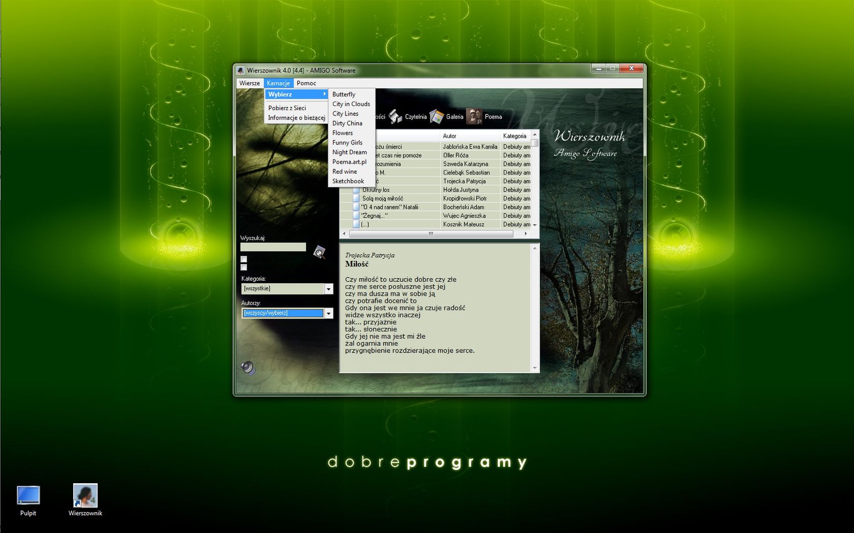Open Wierszownik desktop shortcut
854x533 pixels.
click(85, 495)
